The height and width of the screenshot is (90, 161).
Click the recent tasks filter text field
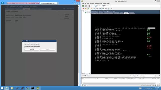coord(150,76)
